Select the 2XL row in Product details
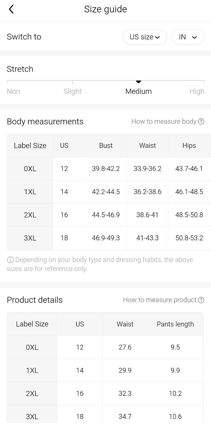 (x=32, y=393)
